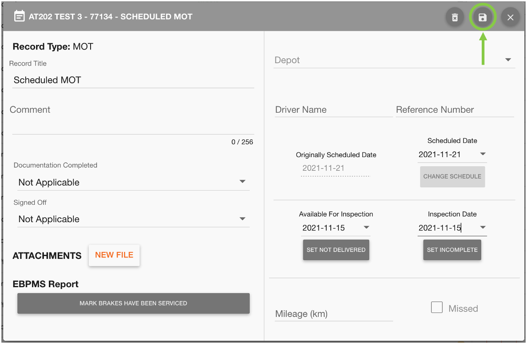
Task: Close the Scheduled MOT dialog
Action: pyautogui.click(x=511, y=18)
